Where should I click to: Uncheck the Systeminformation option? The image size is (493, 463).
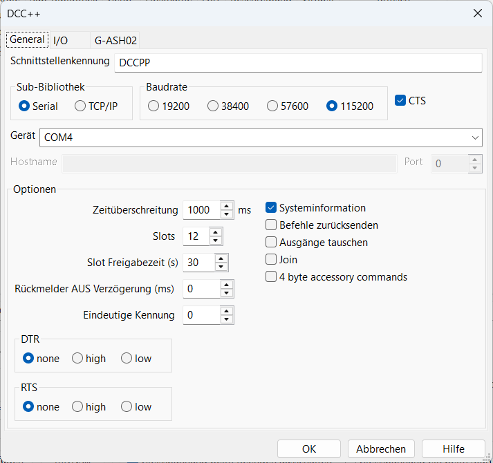[x=272, y=208]
